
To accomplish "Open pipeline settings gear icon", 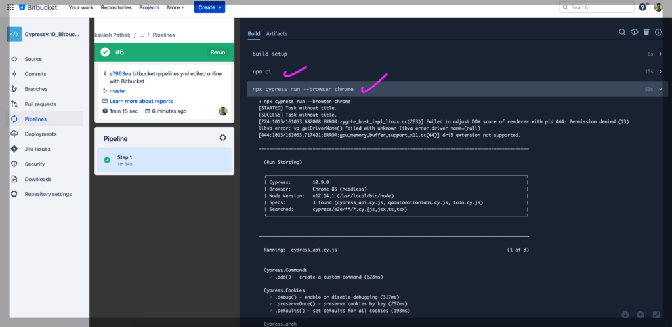I will coord(222,138).
